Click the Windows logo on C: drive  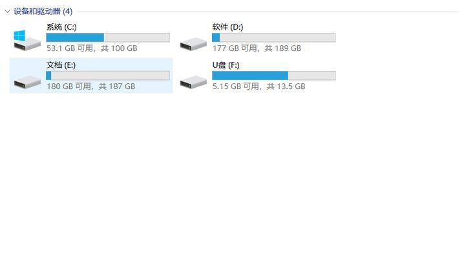pyautogui.click(x=19, y=35)
